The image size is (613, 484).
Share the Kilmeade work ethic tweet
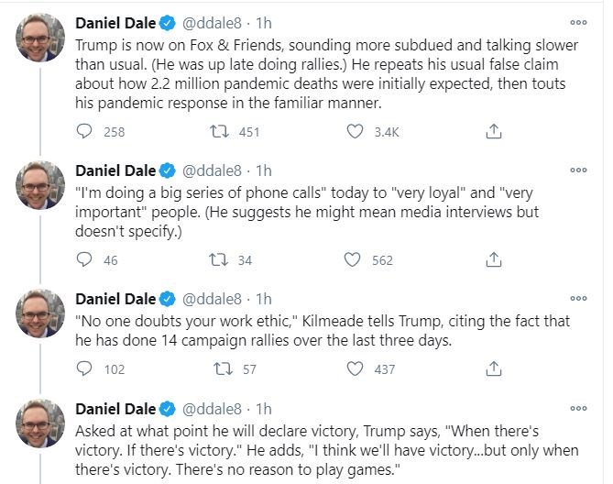pos(494,369)
